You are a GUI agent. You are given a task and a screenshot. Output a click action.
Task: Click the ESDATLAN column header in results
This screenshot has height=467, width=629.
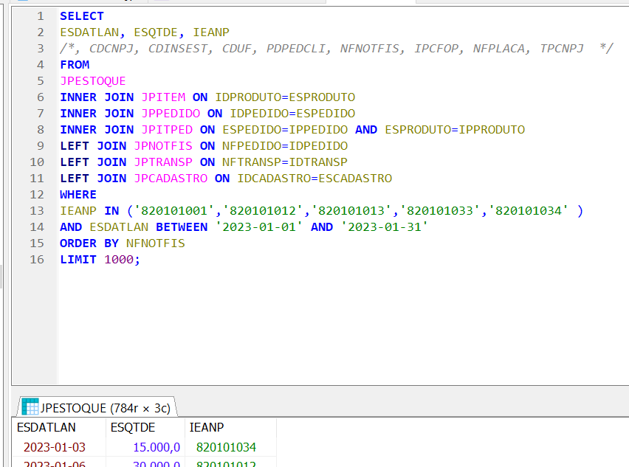pos(46,427)
